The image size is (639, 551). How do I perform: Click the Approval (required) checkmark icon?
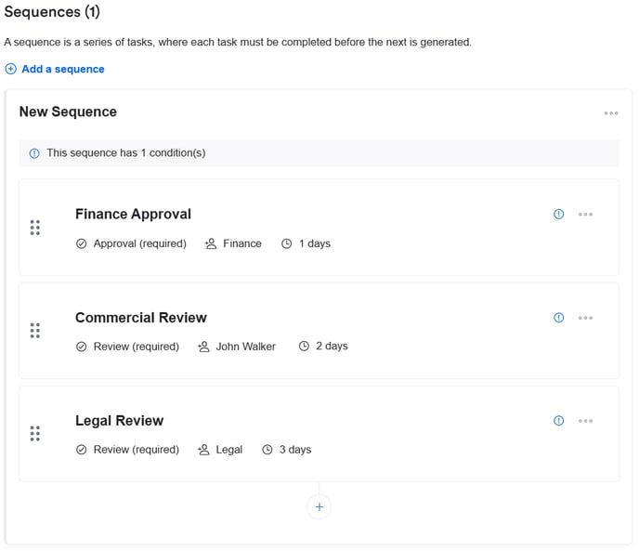pyautogui.click(x=81, y=243)
